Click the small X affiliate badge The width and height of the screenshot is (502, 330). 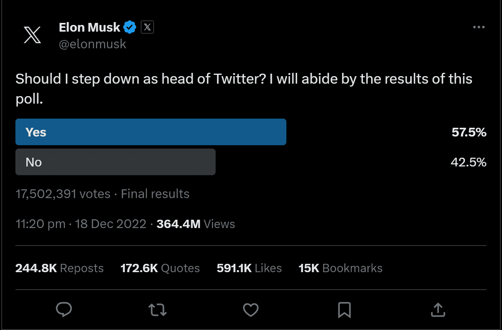click(x=147, y=27)
